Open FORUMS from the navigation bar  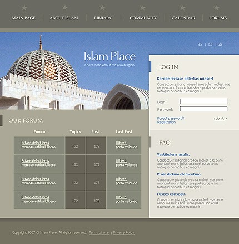pyautogui.click(x=218, y=18)
